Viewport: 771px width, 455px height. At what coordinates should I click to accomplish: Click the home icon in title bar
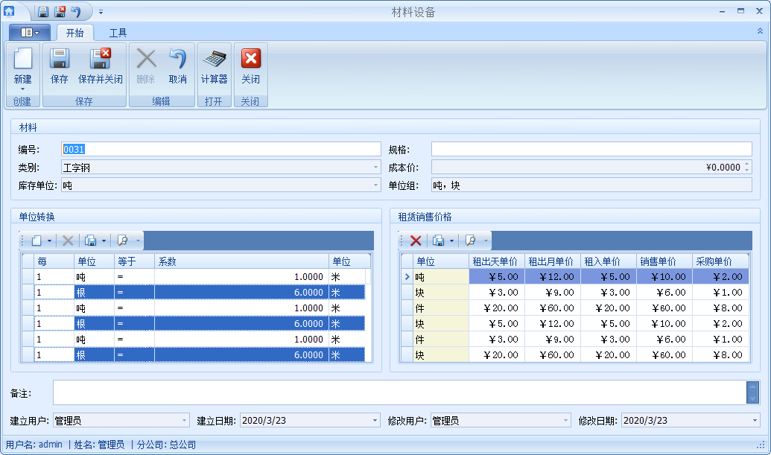coord(9,11)
